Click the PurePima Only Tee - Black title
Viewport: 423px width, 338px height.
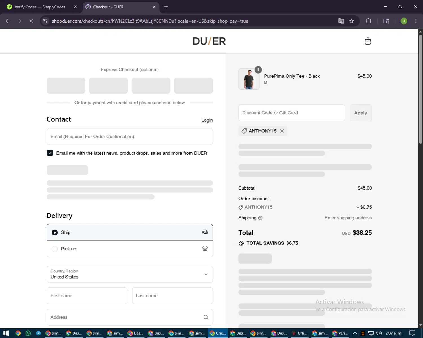[292, 76]
